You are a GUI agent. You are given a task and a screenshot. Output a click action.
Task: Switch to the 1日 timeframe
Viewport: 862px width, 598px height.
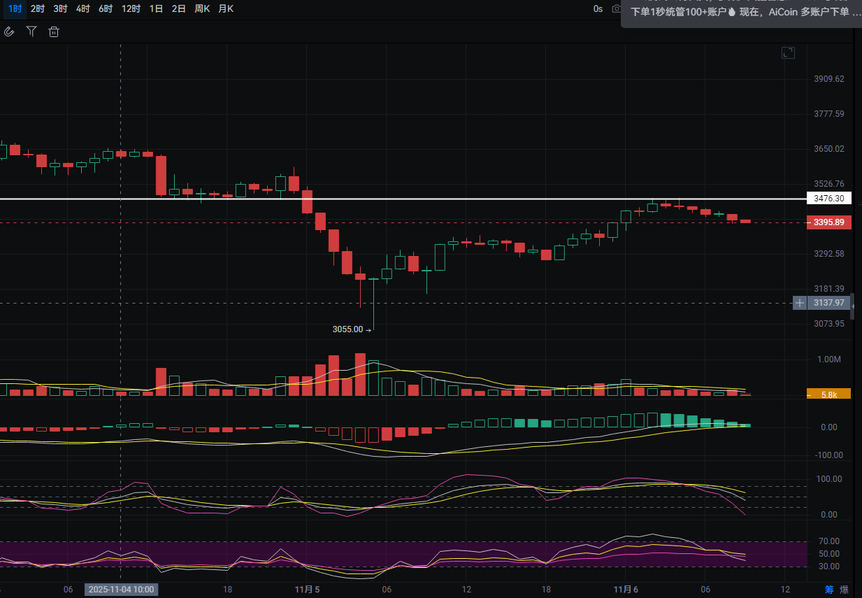pyautogui.click(x=157, y=9)
